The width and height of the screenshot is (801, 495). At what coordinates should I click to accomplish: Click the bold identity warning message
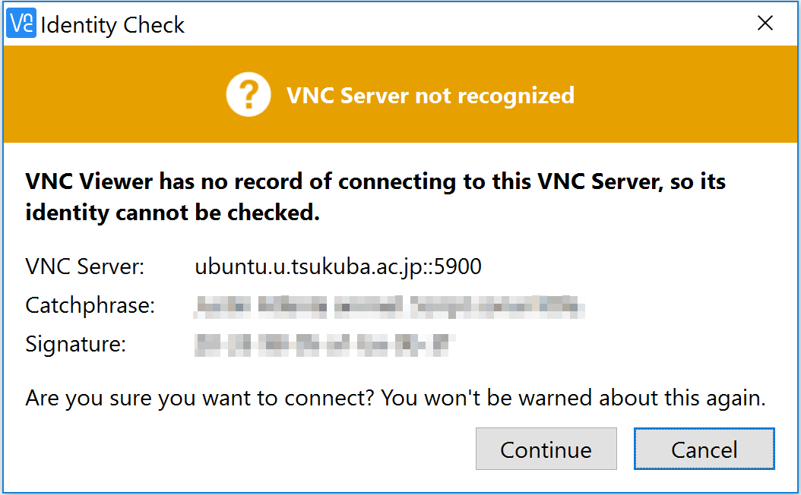point(375,182)
